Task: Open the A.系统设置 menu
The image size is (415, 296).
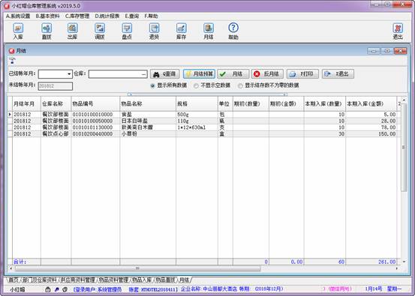Action: [18, 16]
